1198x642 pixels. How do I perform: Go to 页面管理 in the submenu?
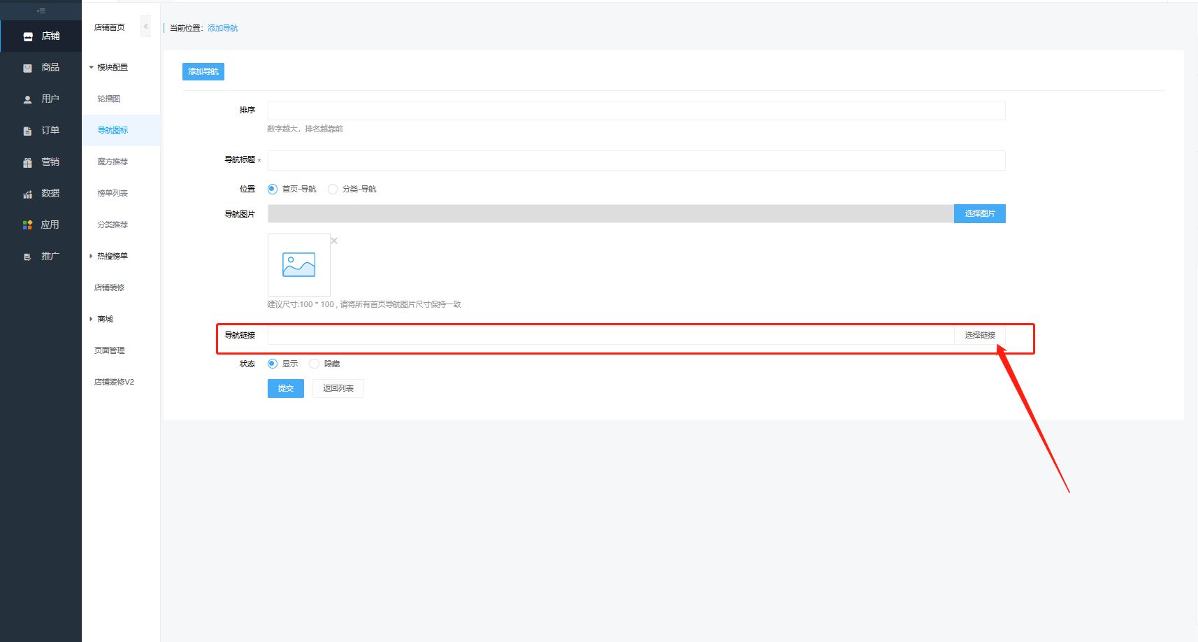[110, 350]
